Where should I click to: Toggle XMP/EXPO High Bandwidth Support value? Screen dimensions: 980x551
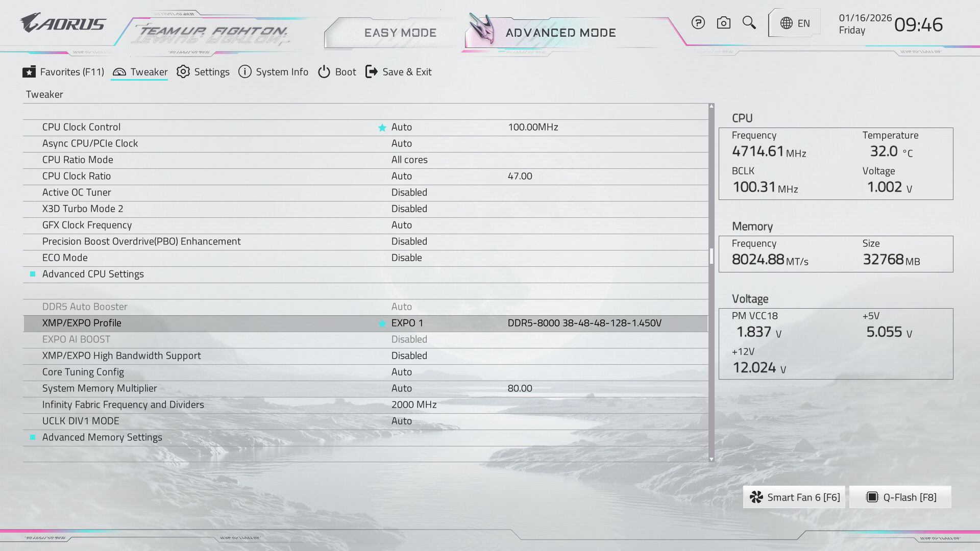(409, 356)
